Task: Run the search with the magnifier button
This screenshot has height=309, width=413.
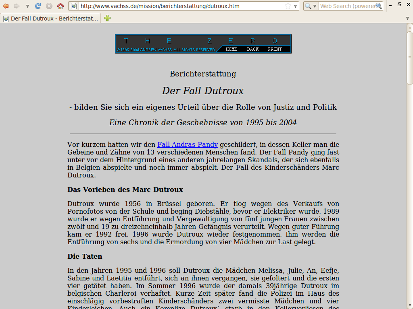Action: [x=379, y=6]
